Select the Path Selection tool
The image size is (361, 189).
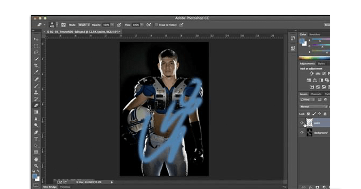[36, 146]
